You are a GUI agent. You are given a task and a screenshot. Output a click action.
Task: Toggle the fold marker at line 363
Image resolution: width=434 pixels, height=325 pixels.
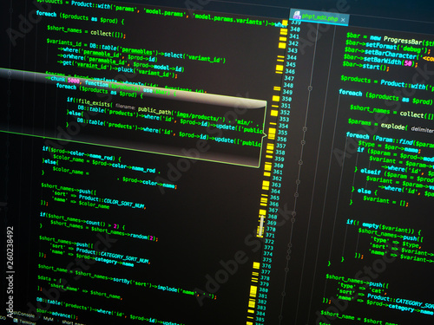[298, 182]
